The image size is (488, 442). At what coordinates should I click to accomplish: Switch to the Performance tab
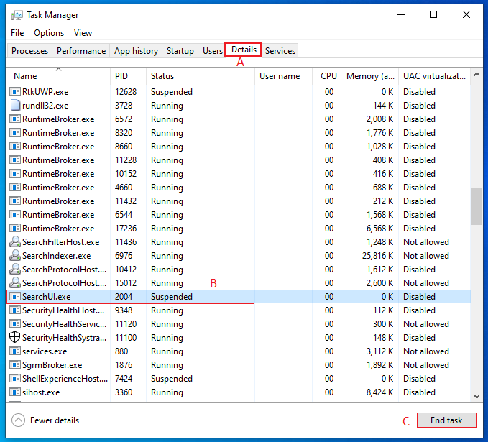coord(81,51)
